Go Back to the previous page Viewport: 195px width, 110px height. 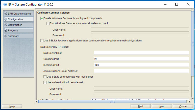tap(141, 106)
